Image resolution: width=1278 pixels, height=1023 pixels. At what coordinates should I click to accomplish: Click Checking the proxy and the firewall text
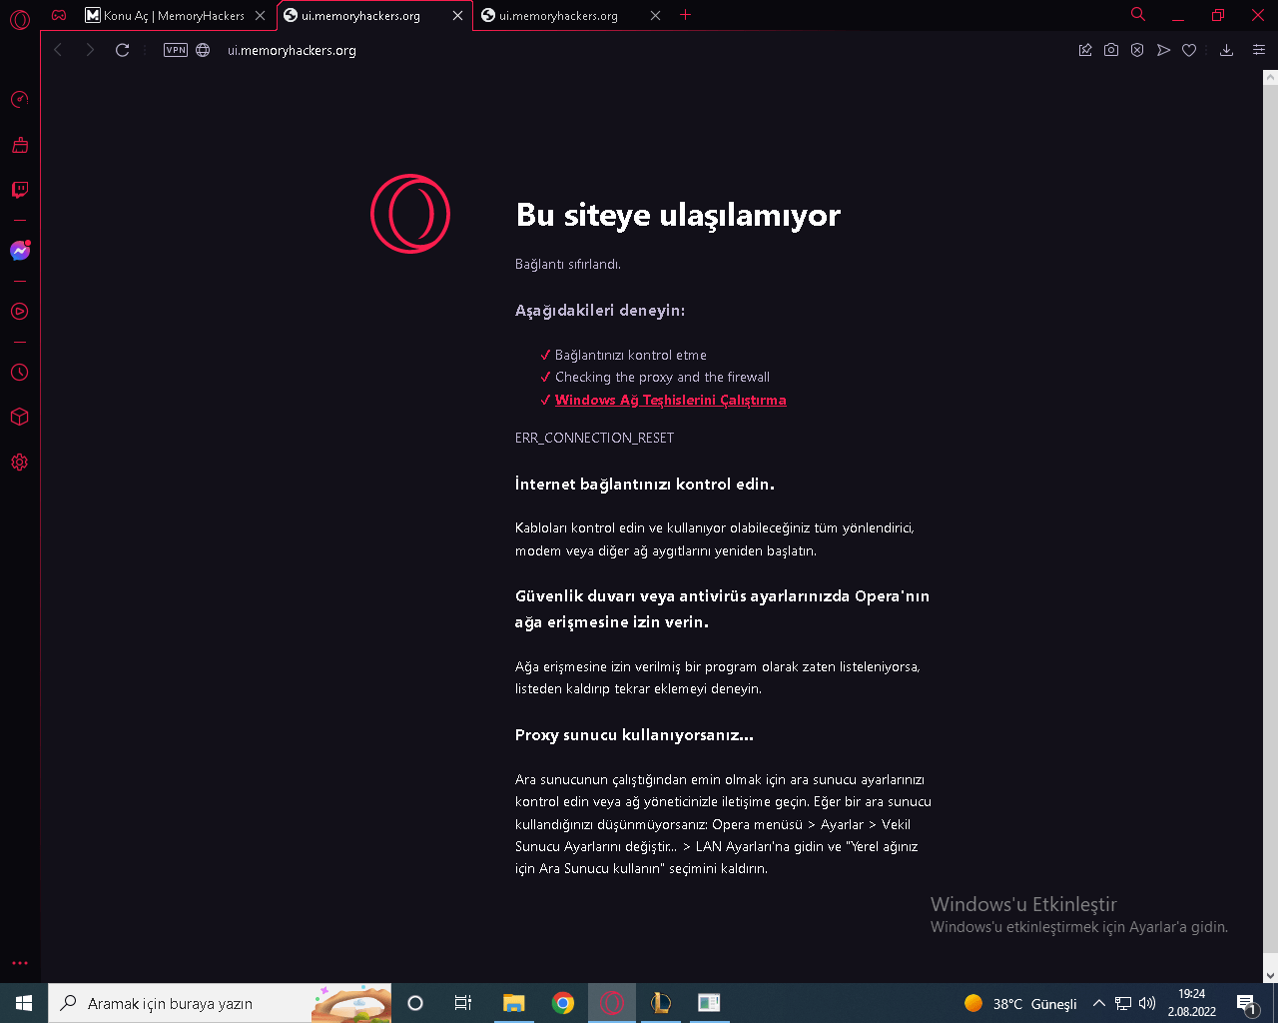(x=662, y=378)
